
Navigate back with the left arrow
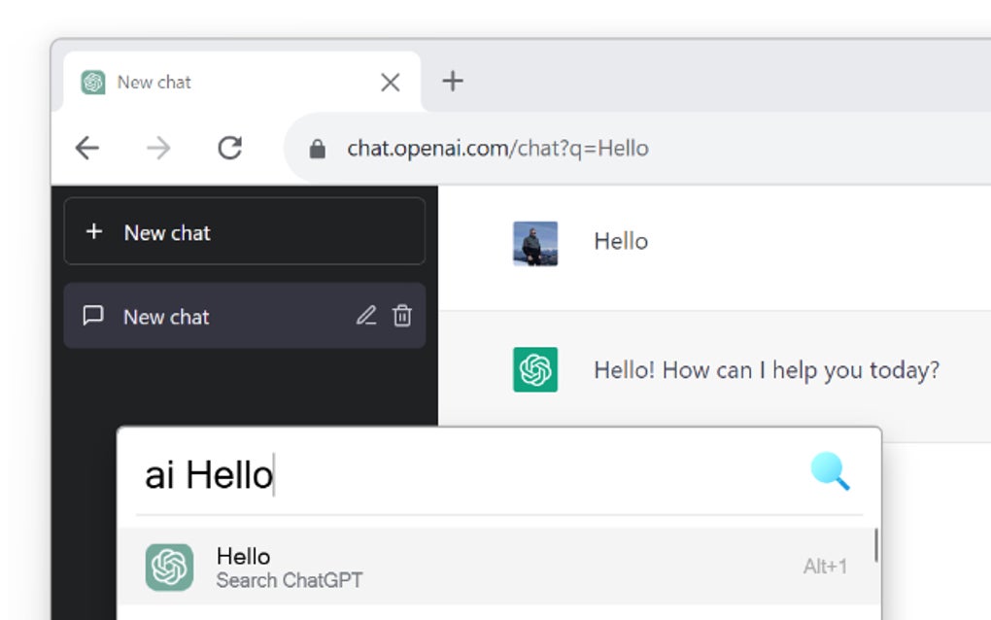coord(86,148)
